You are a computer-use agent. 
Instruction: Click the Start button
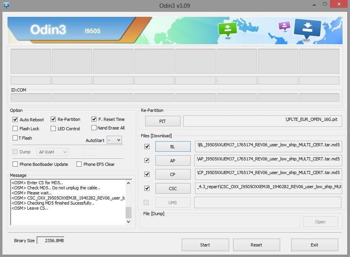(205, 245)
